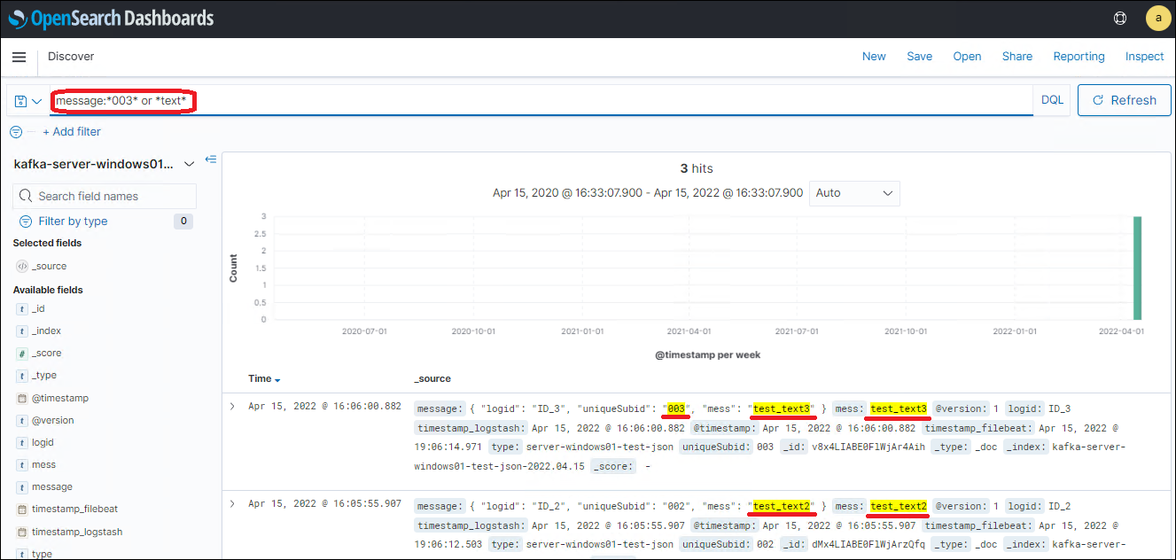Image resolution: width=1176 pixels, height=560 pixels.
Task: Refresh the search results
Action: click(1124, 100)
